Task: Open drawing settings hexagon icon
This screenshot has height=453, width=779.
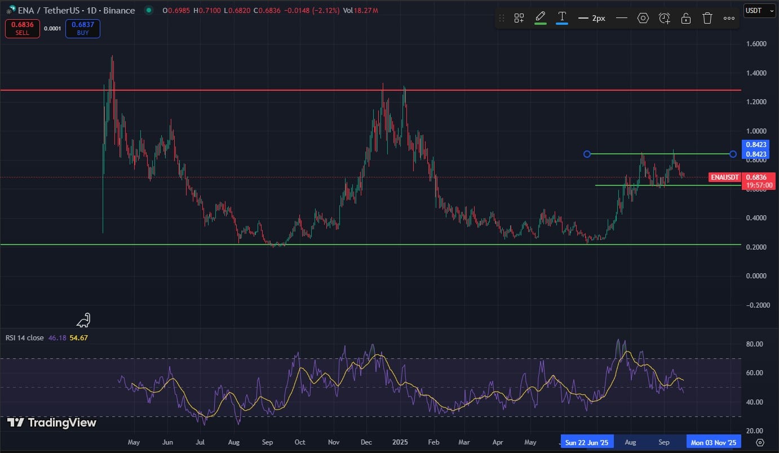Action: [x=643, y=18]
